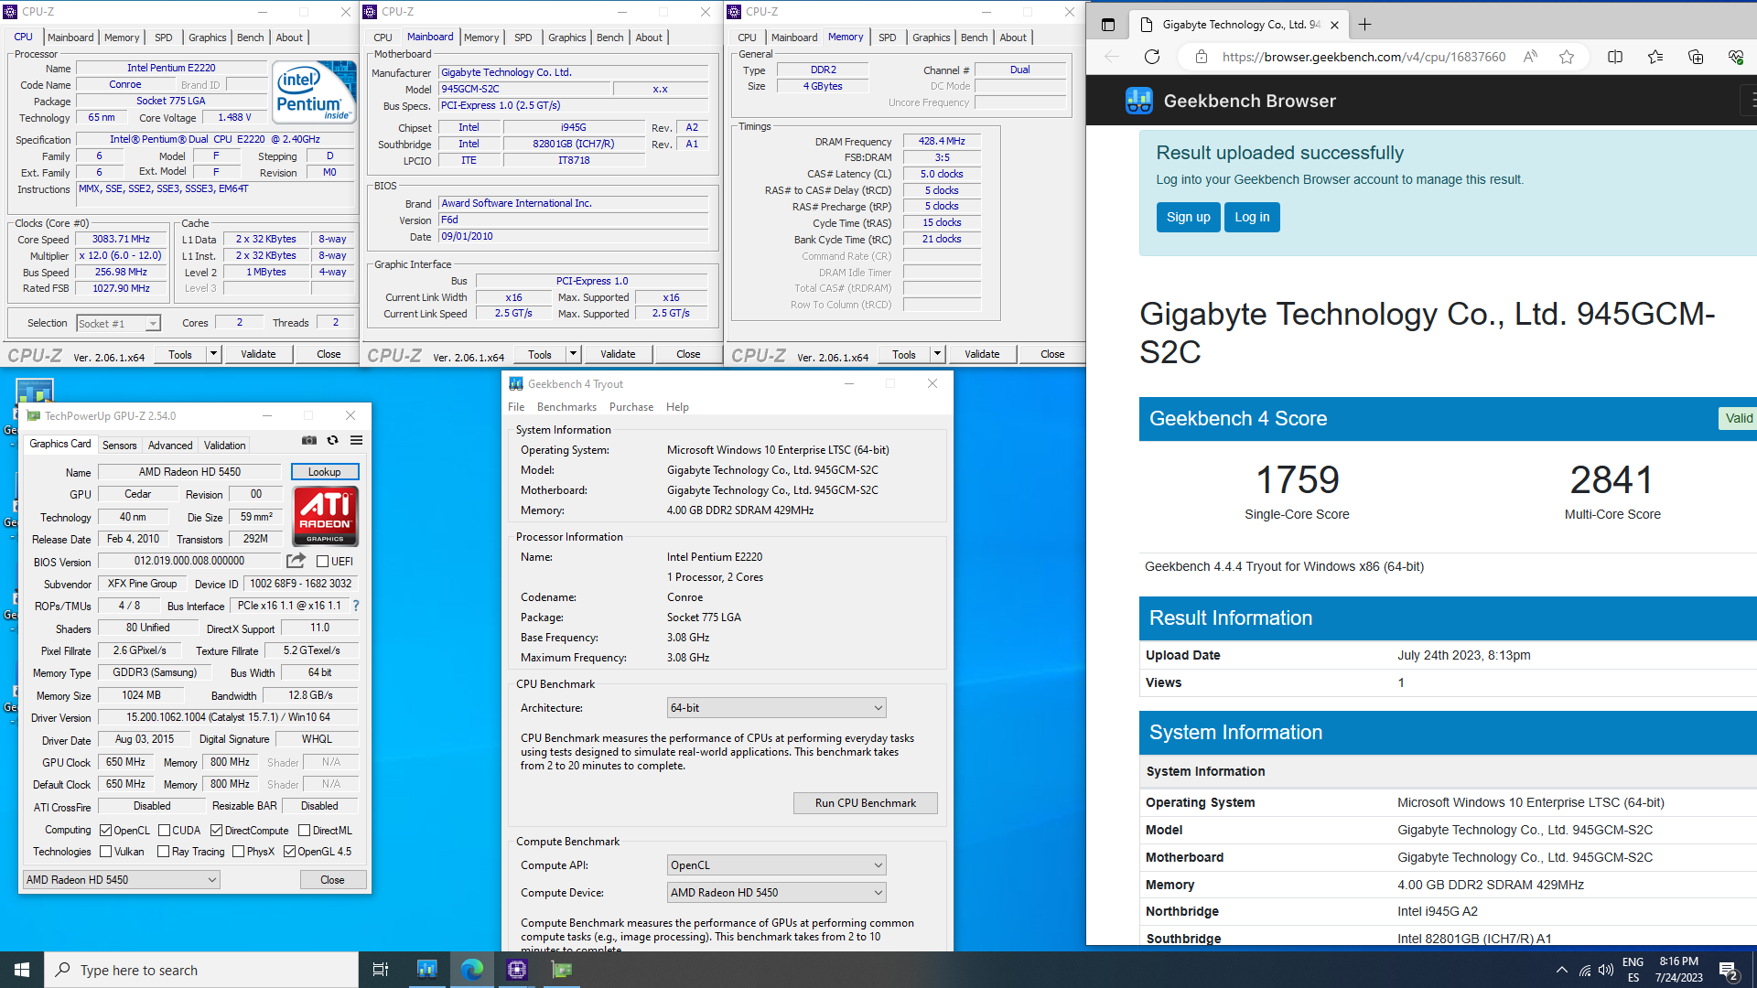Click the site info lock icon in address bar
Screen dimensions: 1757x988
(x=1202, y=57)
